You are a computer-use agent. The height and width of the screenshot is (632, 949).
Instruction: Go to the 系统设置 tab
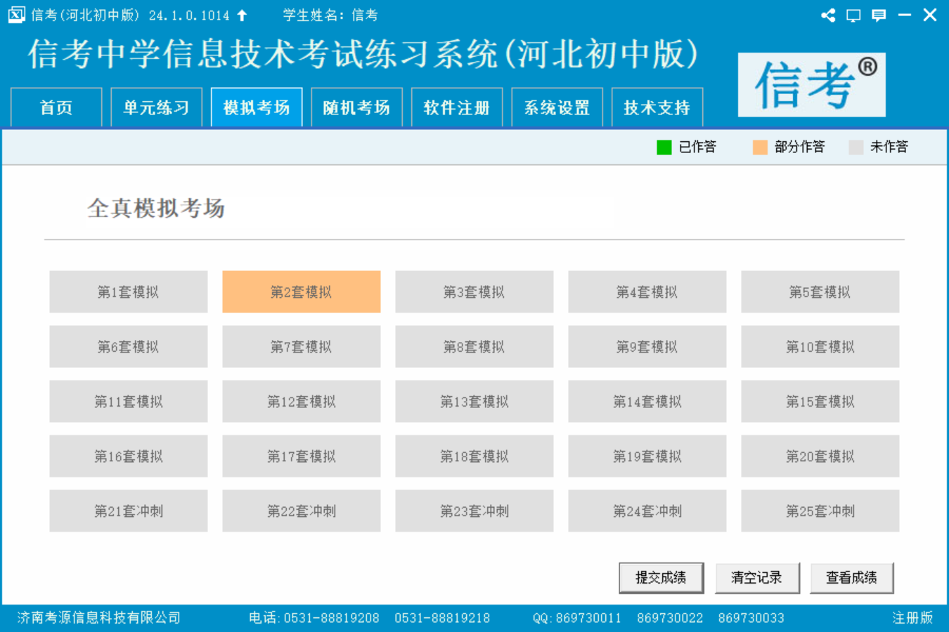coord(557,107)
